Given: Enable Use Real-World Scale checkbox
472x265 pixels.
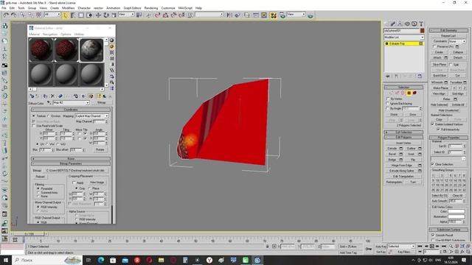Looking at the screenshot, I should [x=33, y=126].
